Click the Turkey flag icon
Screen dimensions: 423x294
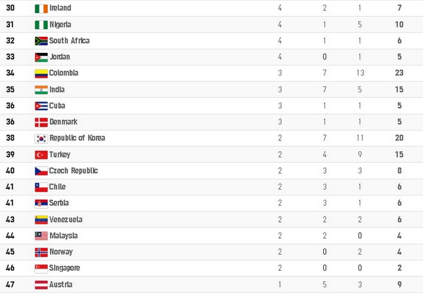[41, 155]
